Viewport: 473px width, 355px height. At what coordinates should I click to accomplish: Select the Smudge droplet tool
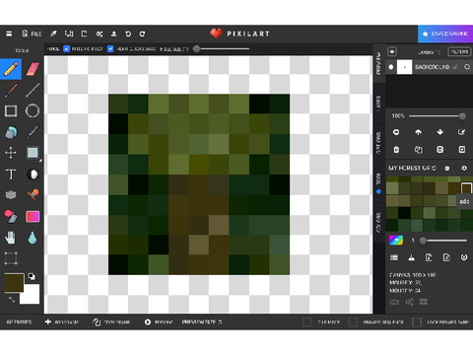33,238
